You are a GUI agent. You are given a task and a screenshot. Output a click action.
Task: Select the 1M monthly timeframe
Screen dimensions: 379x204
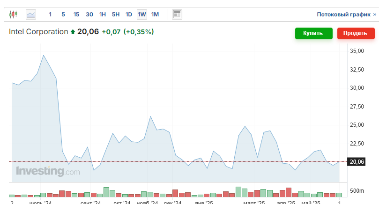click(x=155, y=15)
